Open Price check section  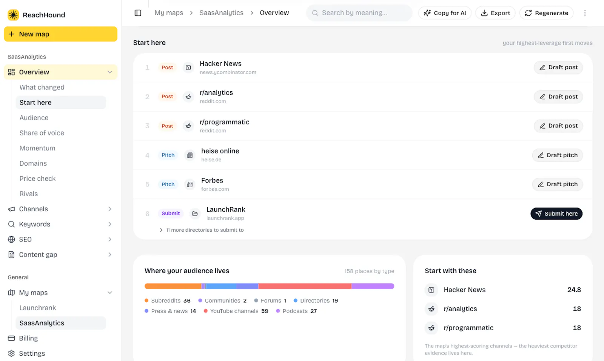61,179
